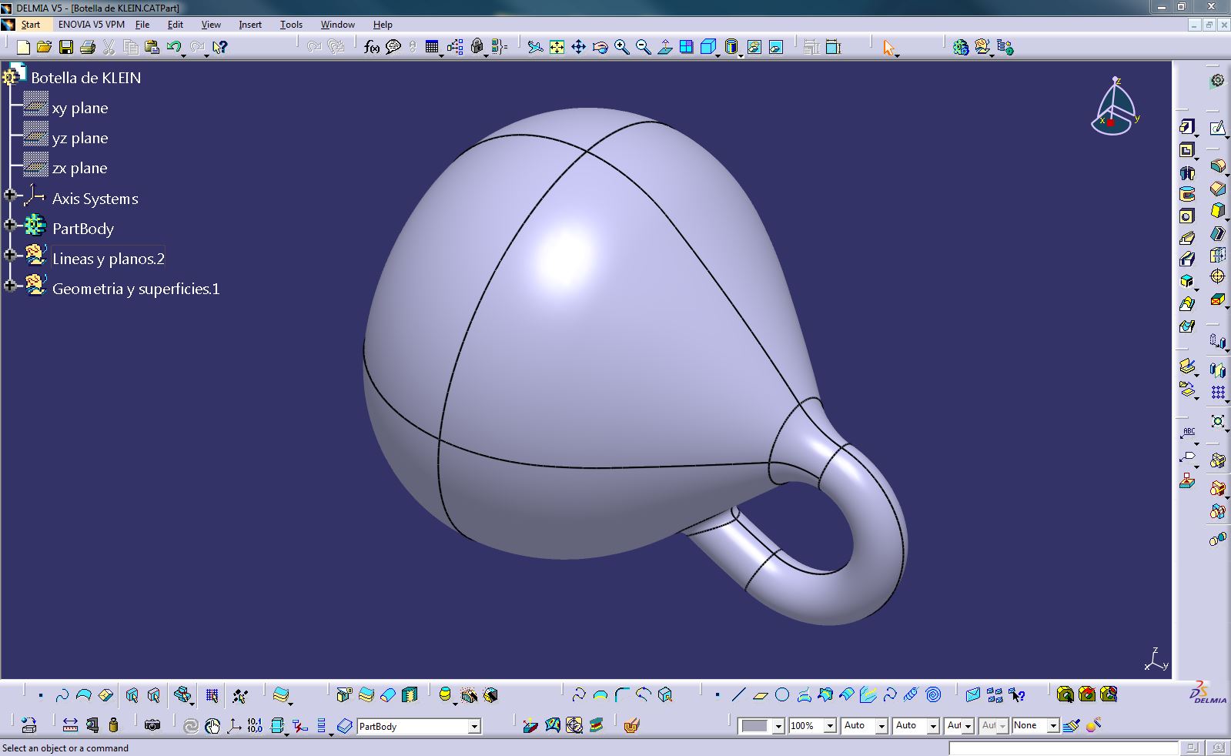Click the command input field in status bar
The height and width of the screenshot is (756, 1231).
coord(1063,748)
